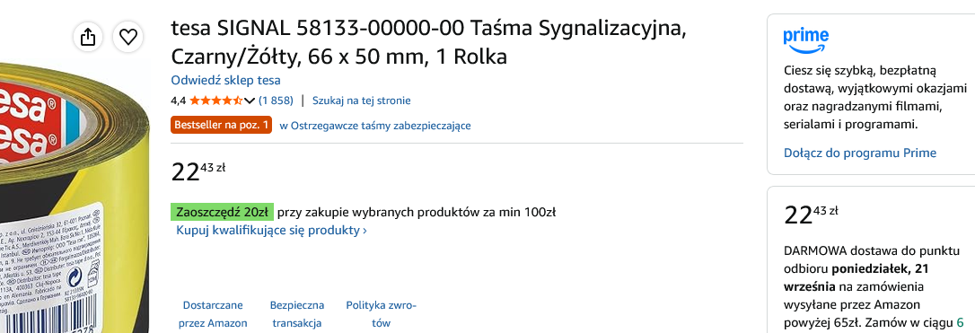Click the Prime logo

click(806, 41)
